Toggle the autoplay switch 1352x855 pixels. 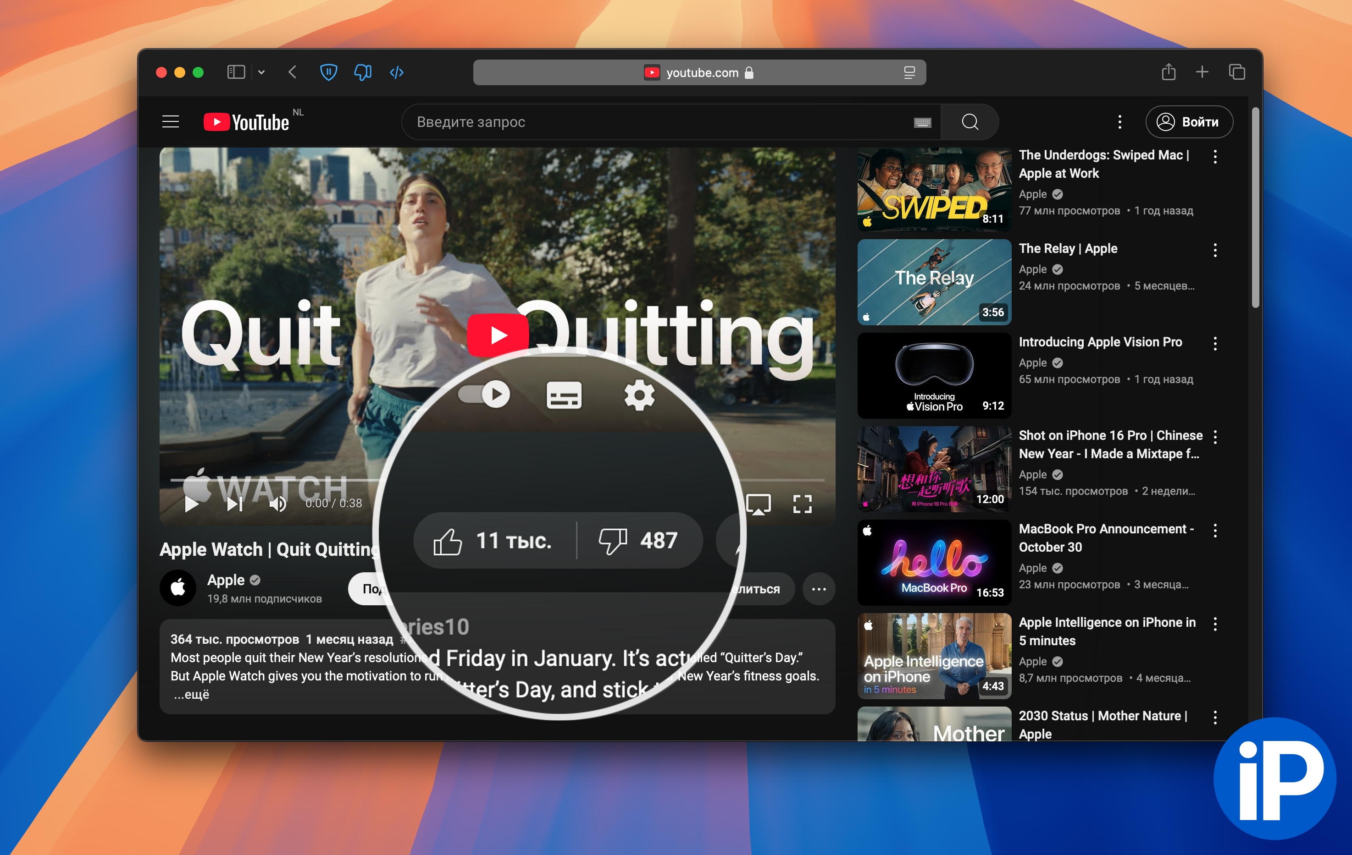[x=484, y=395]
